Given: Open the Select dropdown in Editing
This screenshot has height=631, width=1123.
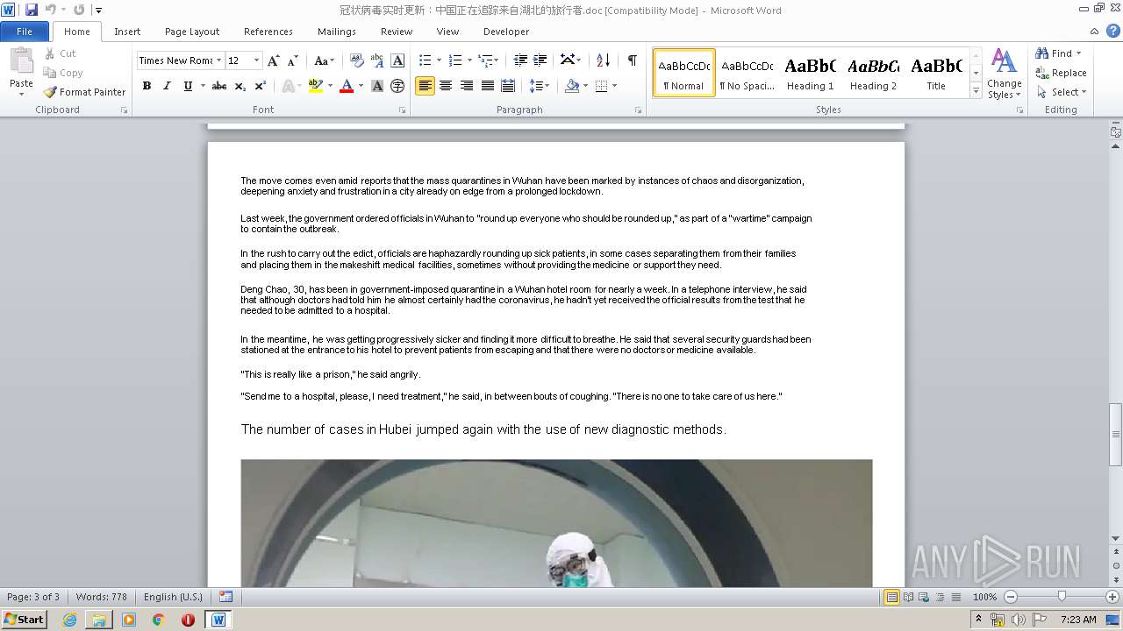Looking at the screenshot, I should 1062,92.
